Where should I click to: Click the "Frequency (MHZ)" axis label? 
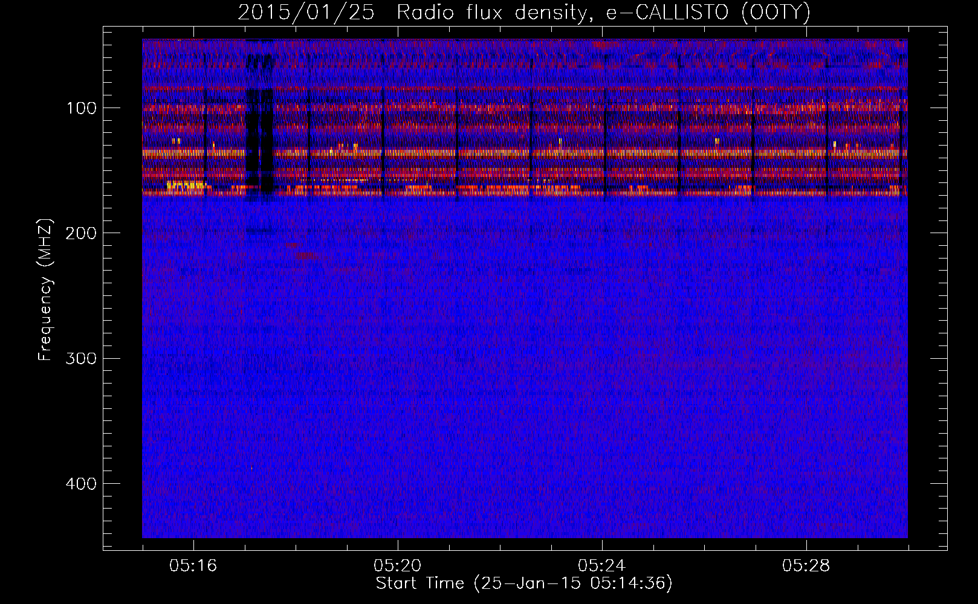(45, 289)
